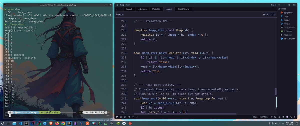Click the 4:55 PM taskbar clock
This screenshot has width=300, height=126.
[x=289, y=124]
